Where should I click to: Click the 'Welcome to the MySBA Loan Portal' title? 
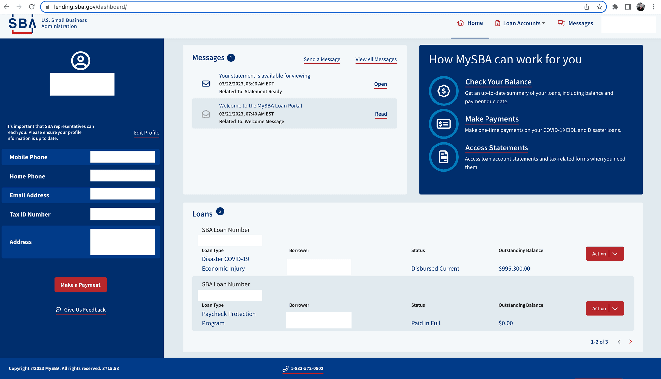pyautogui.click(x=260, y=106)
